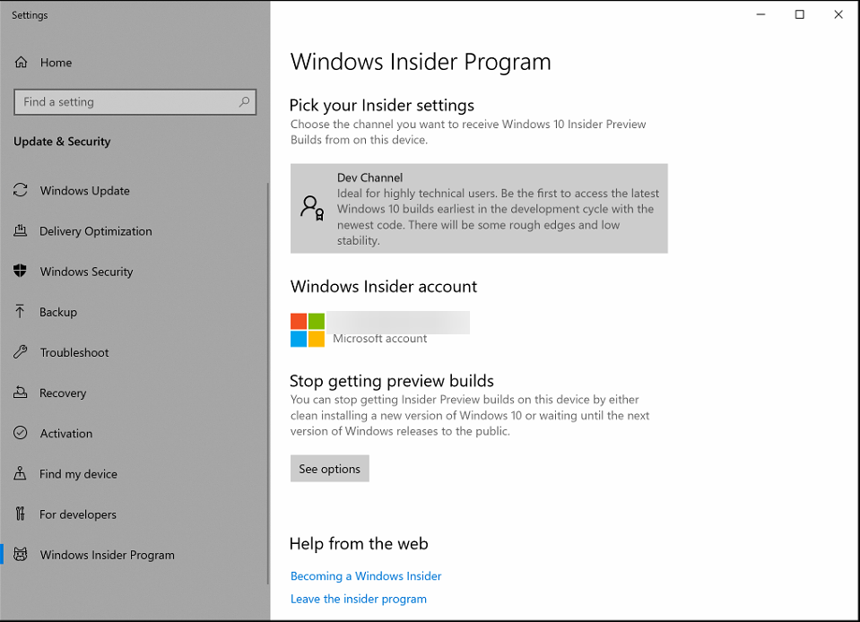This screenshot has width=860, height=622.
Task: Click the Windows Update refresh icon
Action: [21, 190]
